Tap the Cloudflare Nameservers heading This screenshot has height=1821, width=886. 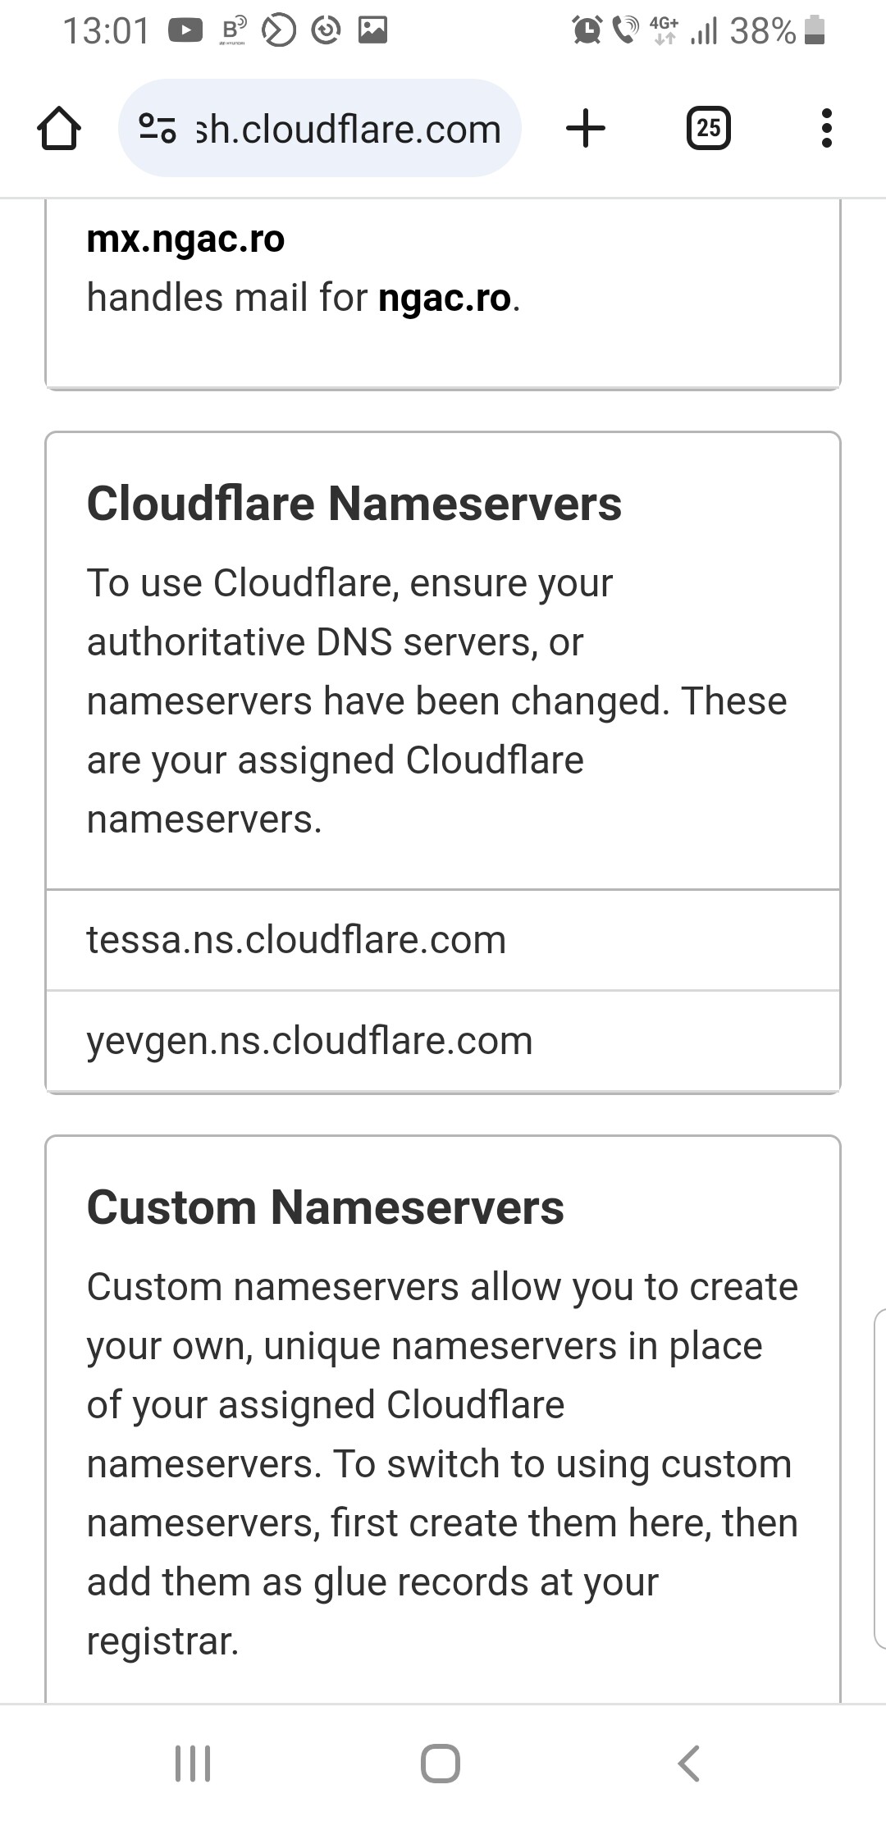(x=354, y=503)
